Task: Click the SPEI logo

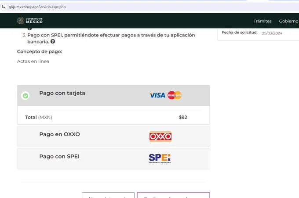Action: [x=160, y=158]
